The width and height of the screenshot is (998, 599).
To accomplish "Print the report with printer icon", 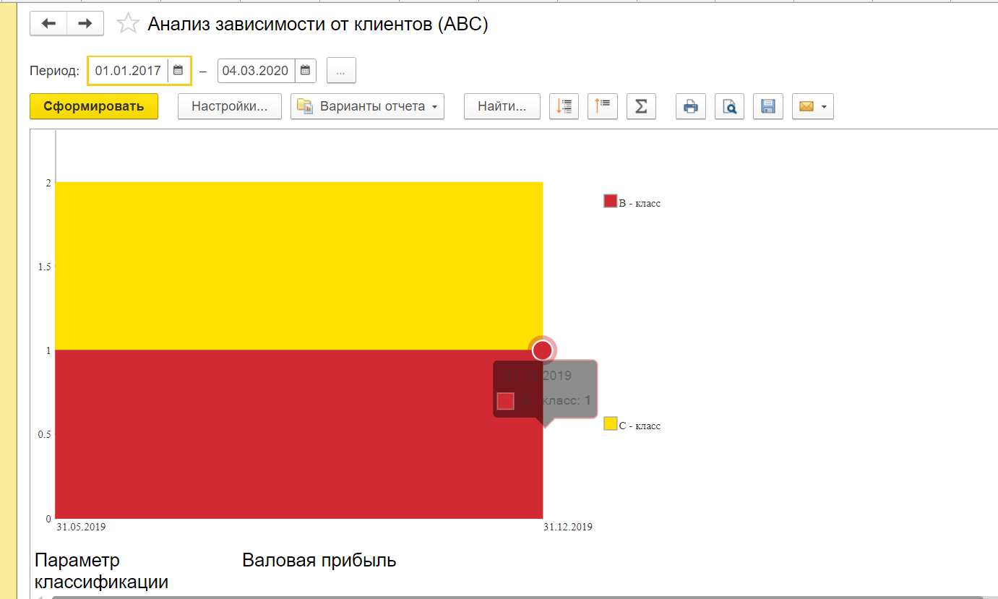I will [x=691, y=106].
